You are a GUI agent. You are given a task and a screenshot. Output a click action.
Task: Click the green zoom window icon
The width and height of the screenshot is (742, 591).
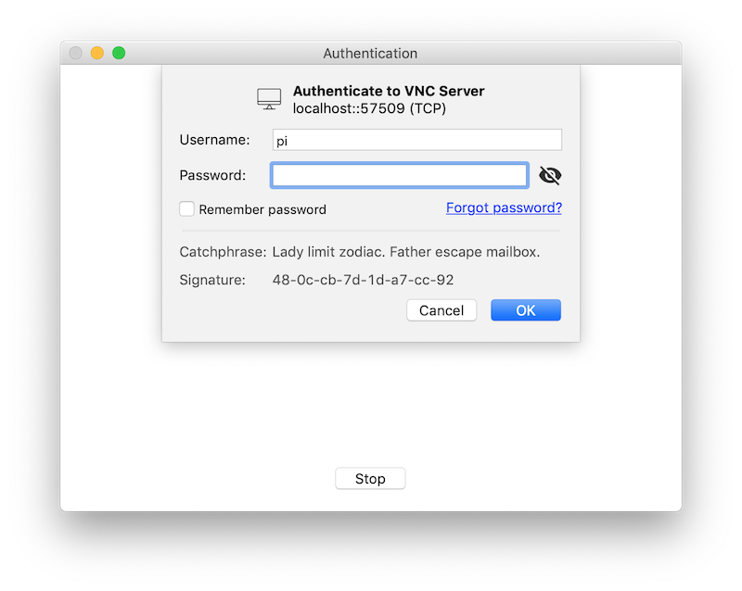click(x=117, y=53)
